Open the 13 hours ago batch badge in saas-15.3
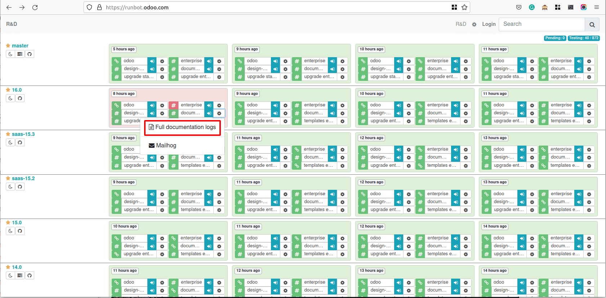This screenshot has width=606, height=298. [495, 138]
